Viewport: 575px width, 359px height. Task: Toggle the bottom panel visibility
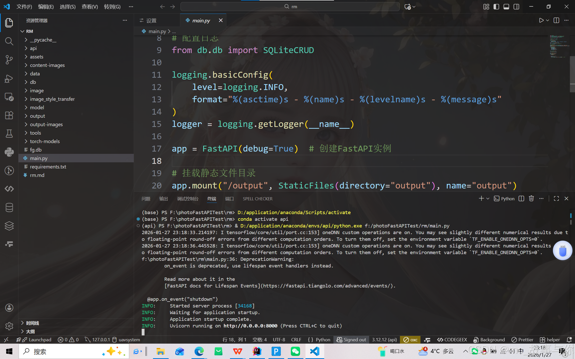pyautogui.click(x=506, y=7)
